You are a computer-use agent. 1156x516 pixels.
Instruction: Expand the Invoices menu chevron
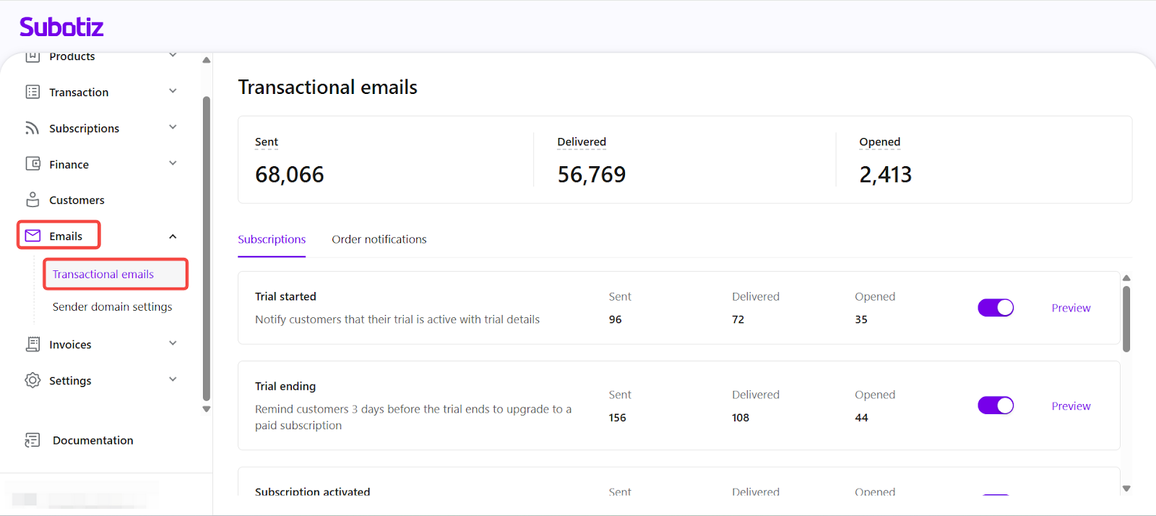173,343
